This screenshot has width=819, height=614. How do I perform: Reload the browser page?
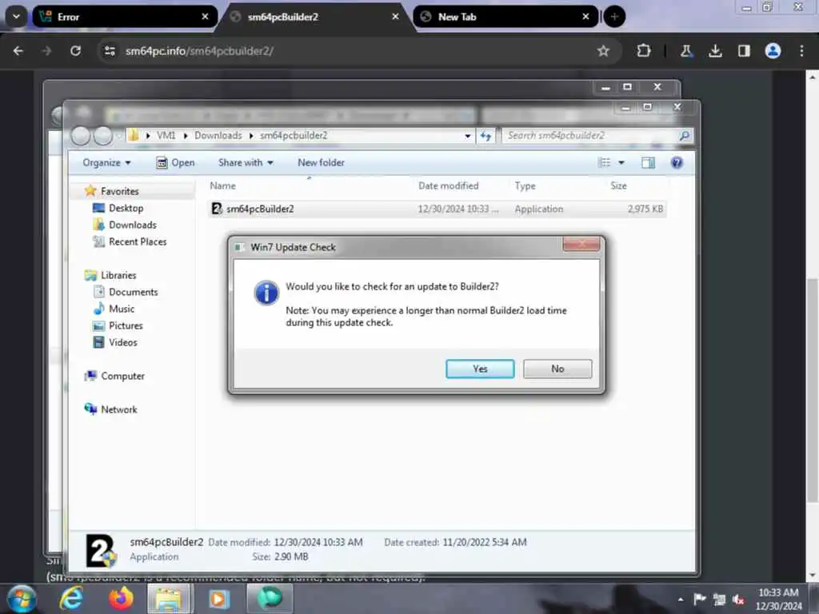(76, 50)
